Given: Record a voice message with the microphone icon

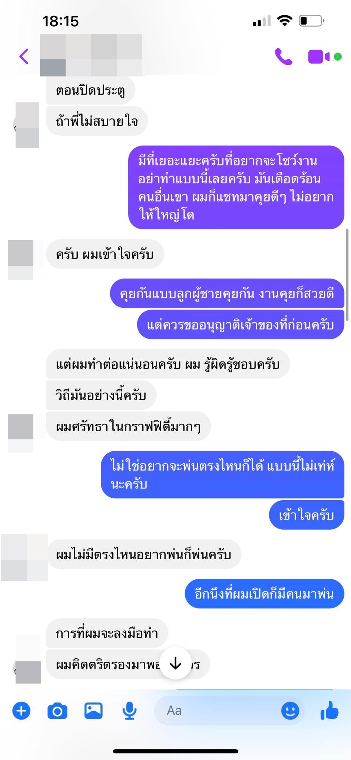Looking at the screenshot, I should (x=129, y=711).
